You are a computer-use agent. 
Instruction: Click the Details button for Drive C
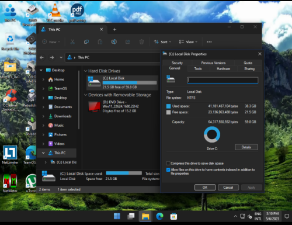246,147
